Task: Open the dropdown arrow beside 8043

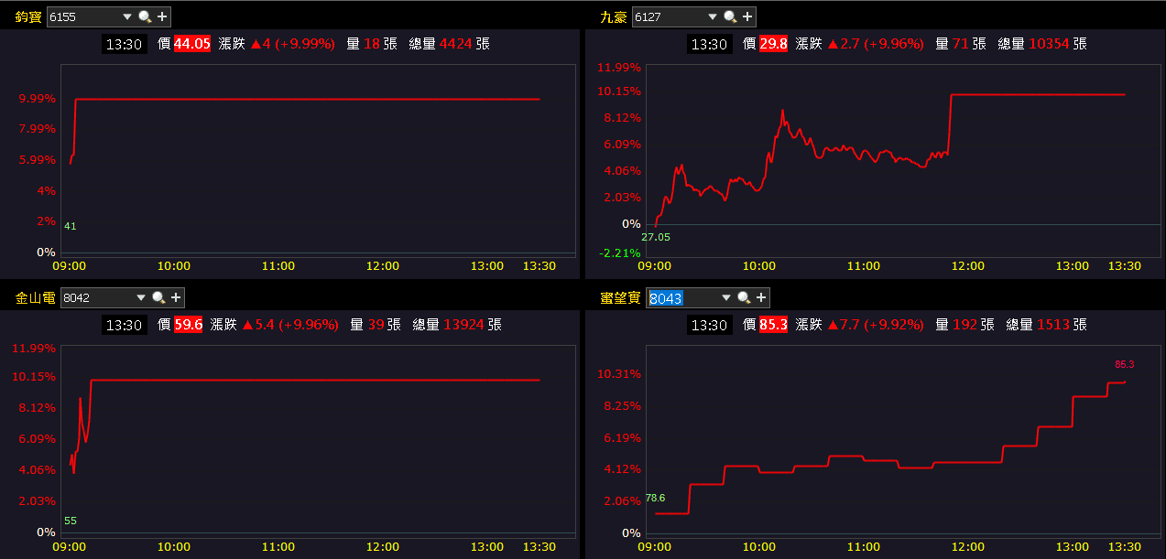Action: (726, 297)
